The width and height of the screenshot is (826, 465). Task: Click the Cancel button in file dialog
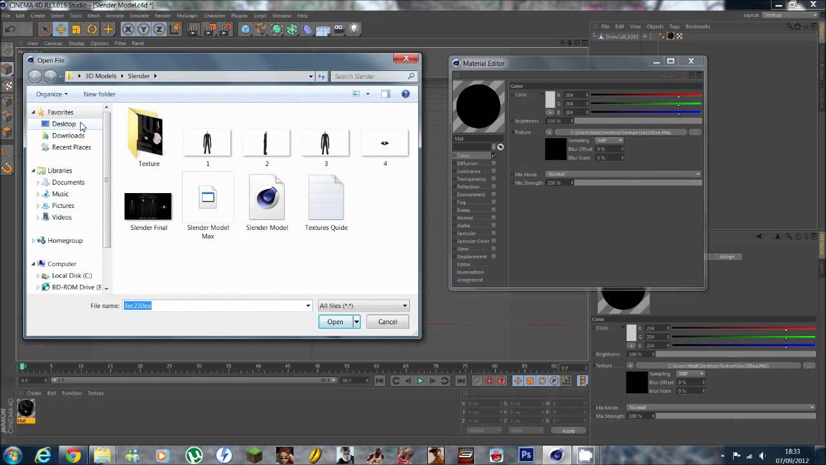(x=387, y=322)
